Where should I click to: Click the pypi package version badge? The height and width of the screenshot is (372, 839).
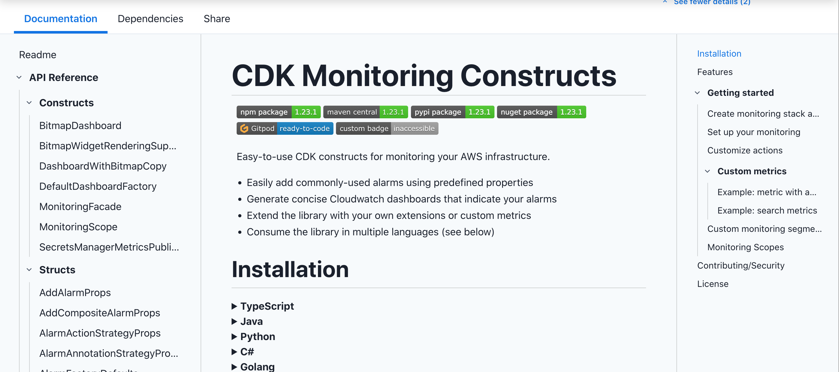pyautogui.click(x=452, y=112)
